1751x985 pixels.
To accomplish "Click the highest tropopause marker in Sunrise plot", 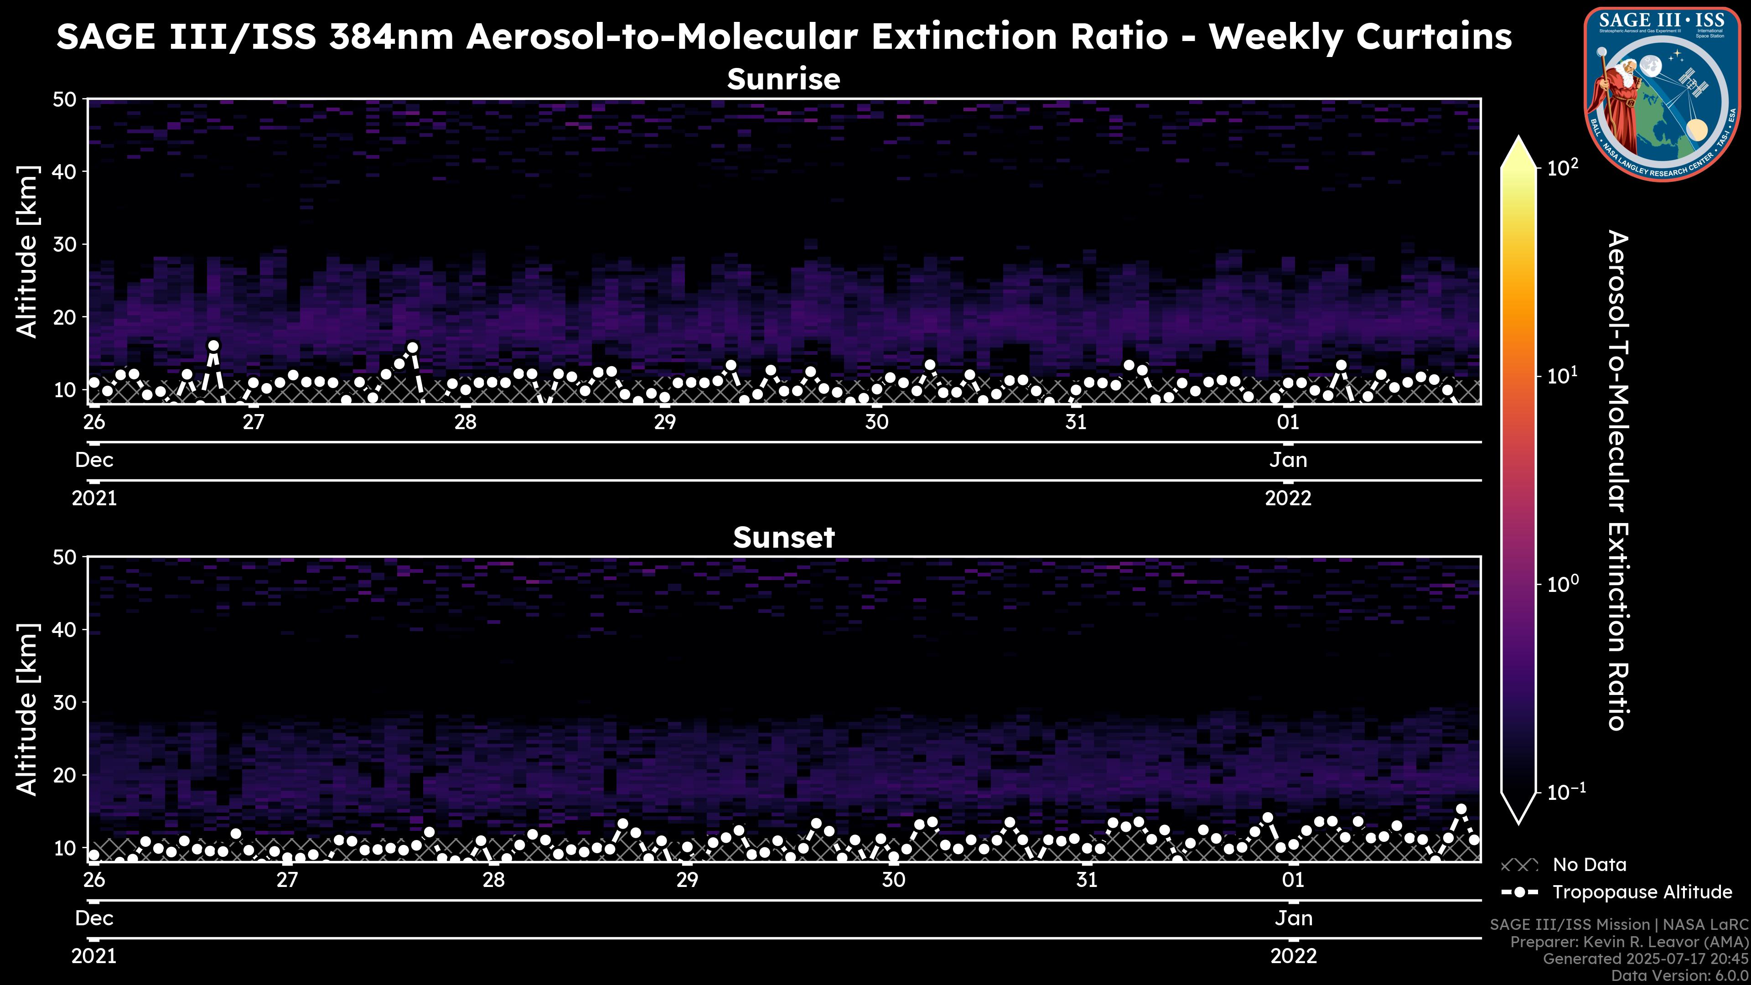I will click(213, 345).
